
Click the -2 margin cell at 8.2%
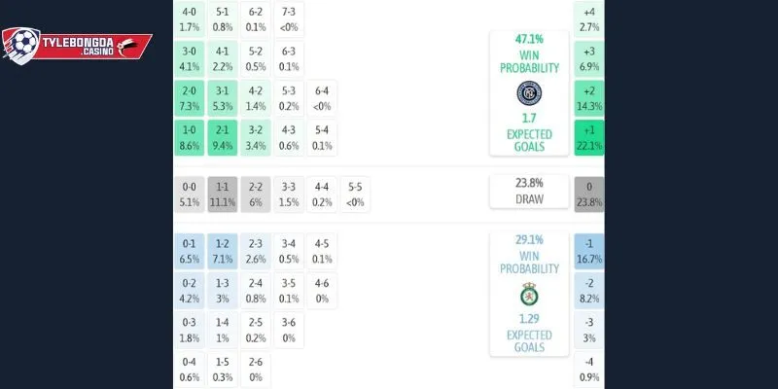(588, 290)
